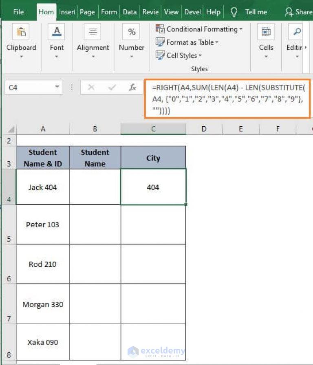313x365 pixels.
Task: Select row 2 header
Action: (x=9, y=141)
